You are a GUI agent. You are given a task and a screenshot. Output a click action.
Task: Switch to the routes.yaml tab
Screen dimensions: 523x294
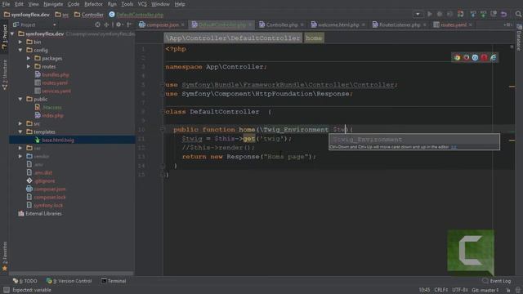coord(453,25)
